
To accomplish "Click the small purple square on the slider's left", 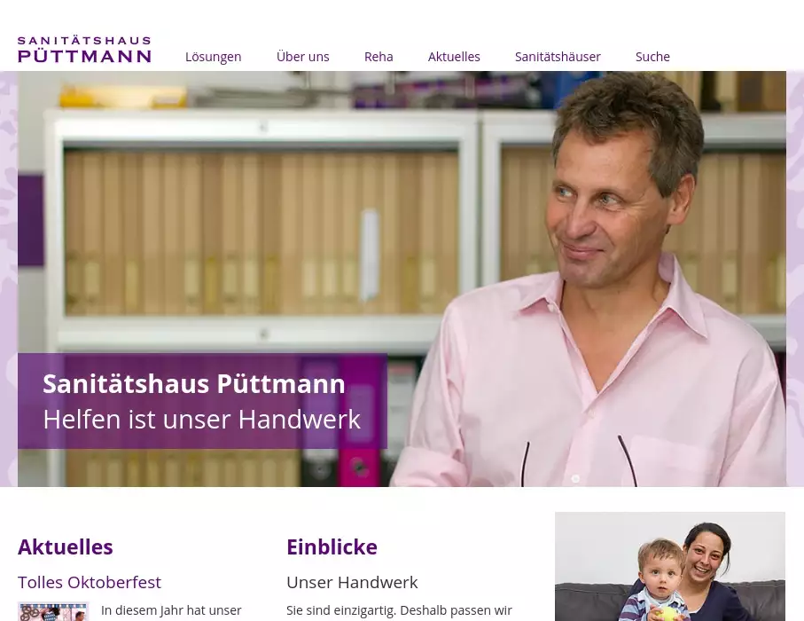I will click(31, 221).
